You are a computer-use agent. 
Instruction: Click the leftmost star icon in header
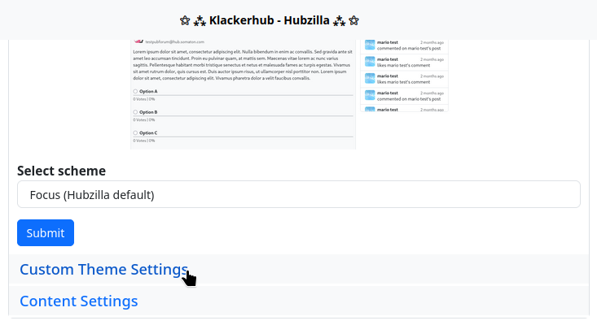(x=185, y=19)
